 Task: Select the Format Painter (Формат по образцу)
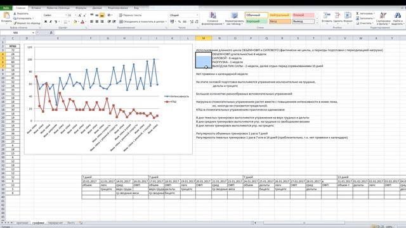tap(27, 23)
